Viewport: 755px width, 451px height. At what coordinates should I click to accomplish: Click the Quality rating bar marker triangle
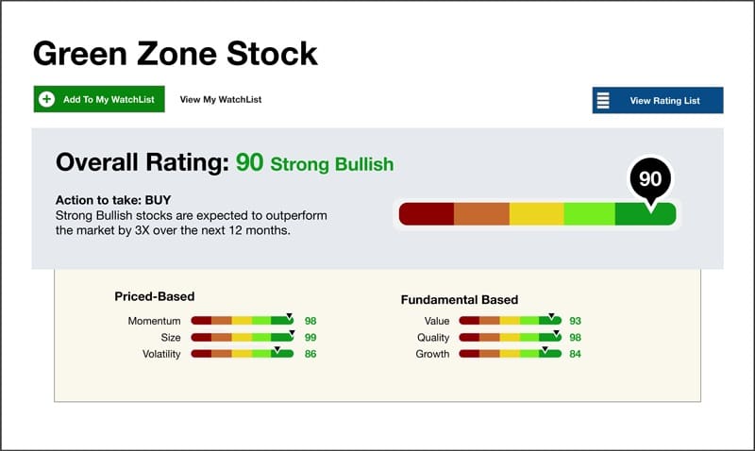(x=557, y=332)
